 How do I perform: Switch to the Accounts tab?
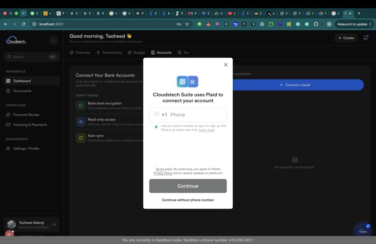click(x=161, y=52)
